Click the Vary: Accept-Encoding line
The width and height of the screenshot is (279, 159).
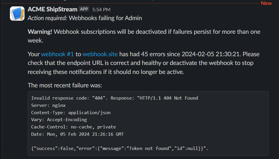[x=59, y=119]
